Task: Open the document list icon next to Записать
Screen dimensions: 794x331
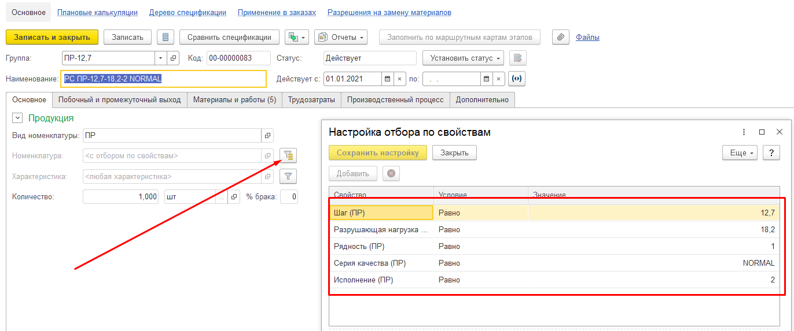Action: [166, 37]
